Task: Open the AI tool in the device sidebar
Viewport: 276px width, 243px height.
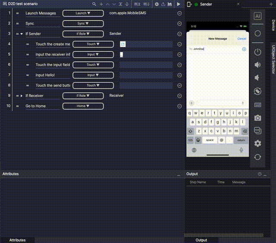Action: [257, 16]
